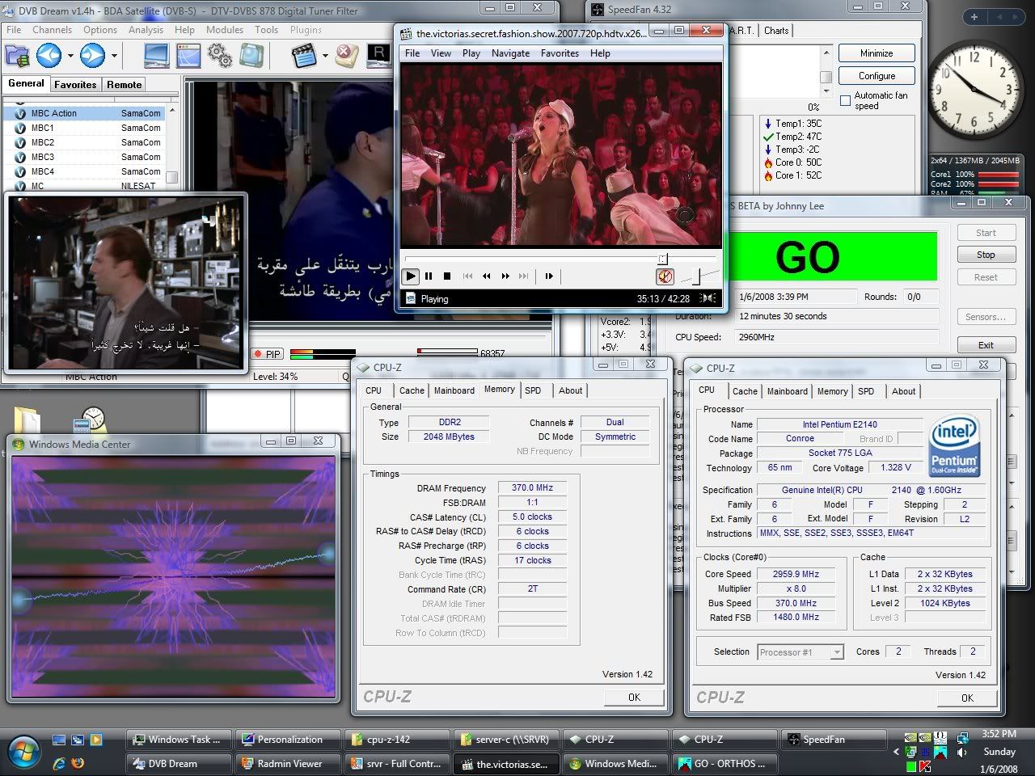Click the Configure button in SpeedFan
The image size is (1035, 776).
[877, 76]
